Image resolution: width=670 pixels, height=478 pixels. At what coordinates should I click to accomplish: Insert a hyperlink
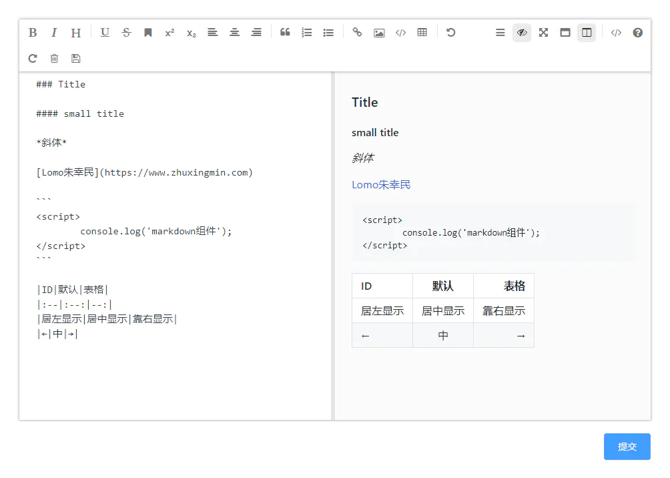[357, 33]
